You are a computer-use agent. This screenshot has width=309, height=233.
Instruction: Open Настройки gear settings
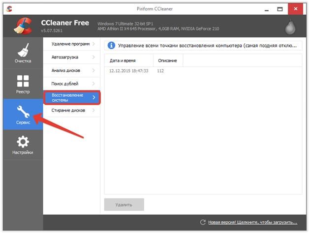pyautogui.click(x=23, y=145)
